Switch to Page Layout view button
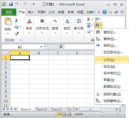 tap(64, 114)
